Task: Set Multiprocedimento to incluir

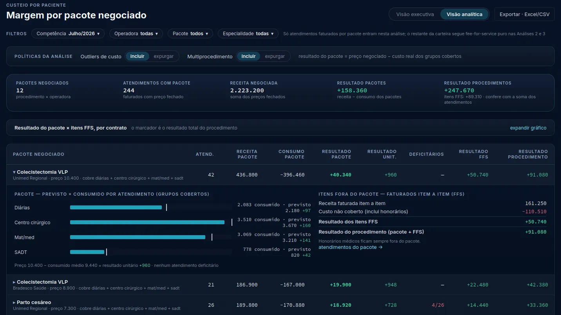Action: [248, 56]
